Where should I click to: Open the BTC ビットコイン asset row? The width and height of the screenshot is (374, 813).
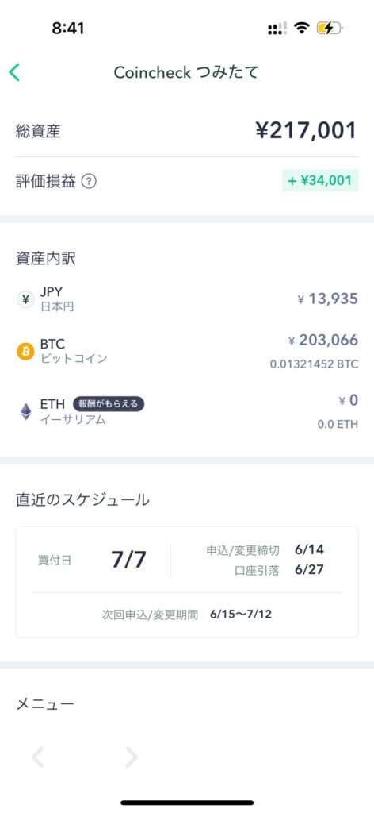(187, 351)
